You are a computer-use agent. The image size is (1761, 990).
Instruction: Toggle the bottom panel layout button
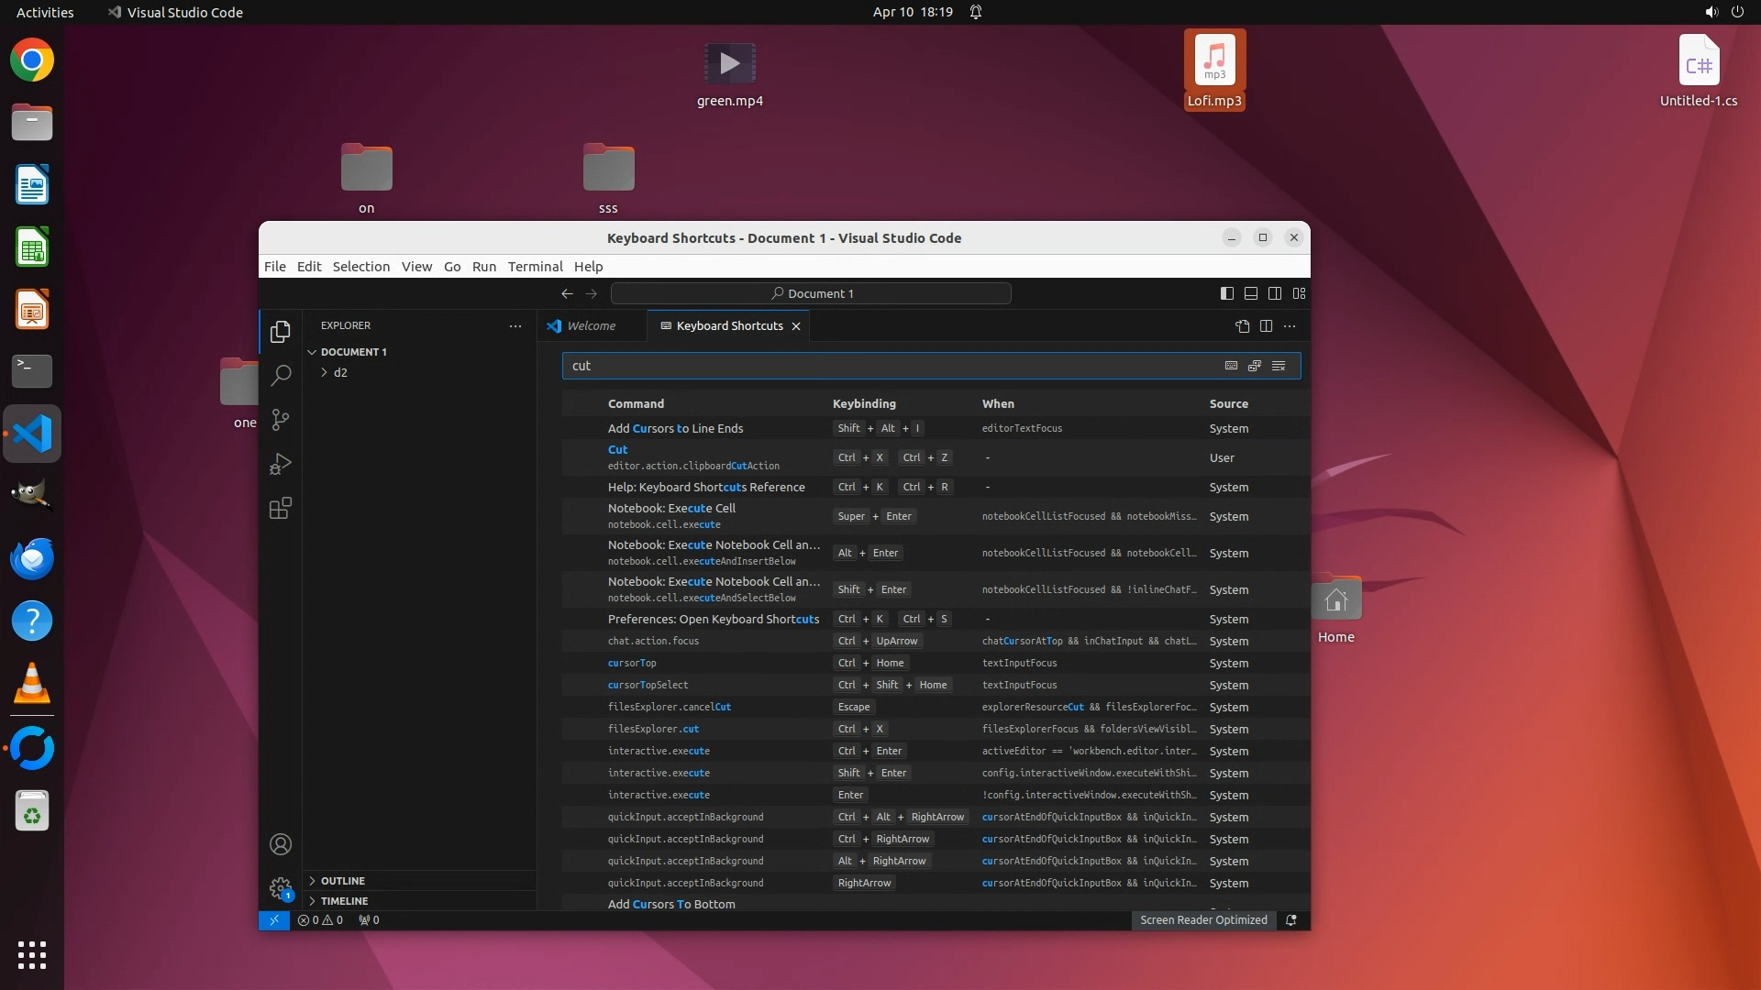[1250, 293]
